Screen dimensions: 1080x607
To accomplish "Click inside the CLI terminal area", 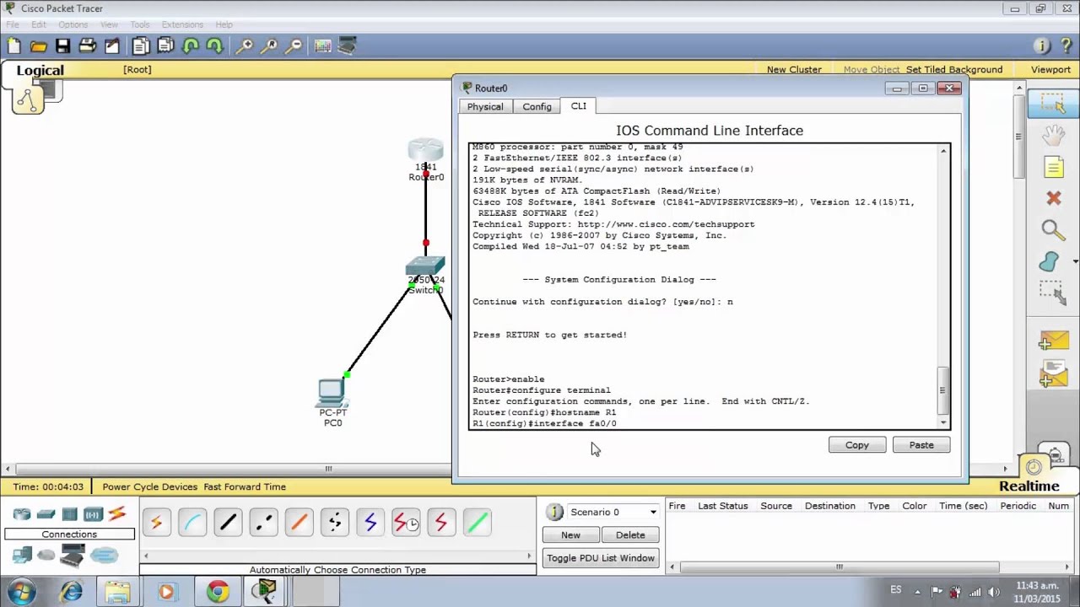I will pos(704,287).
